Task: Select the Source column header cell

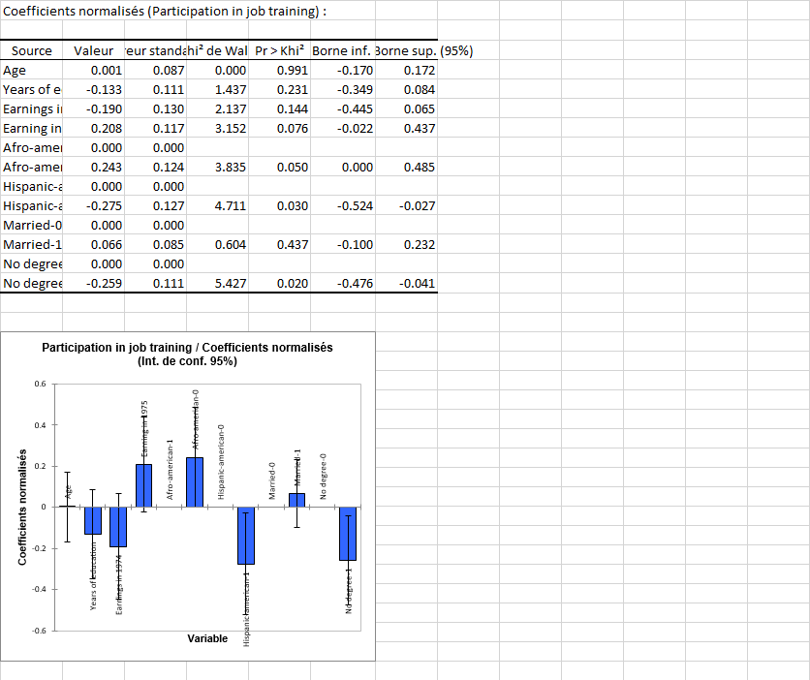Action: click(x=29, y=50)
